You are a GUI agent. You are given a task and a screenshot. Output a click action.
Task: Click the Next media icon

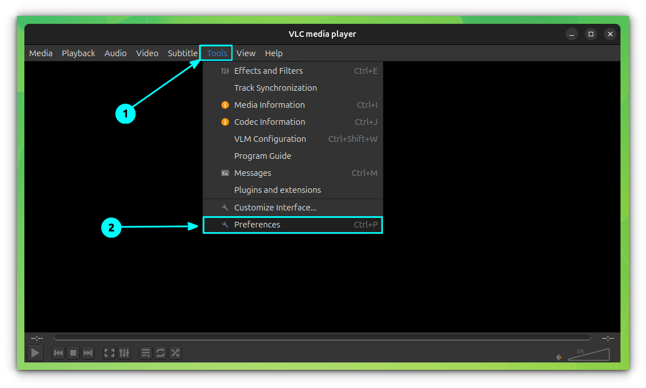pyautogui.click(x=87, y=352)
